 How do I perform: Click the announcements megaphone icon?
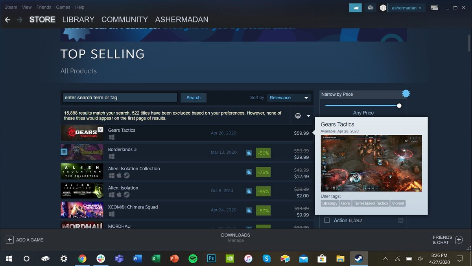(355, 7)
